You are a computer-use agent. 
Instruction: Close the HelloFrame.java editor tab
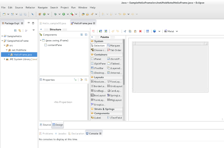tap(94, 23)
